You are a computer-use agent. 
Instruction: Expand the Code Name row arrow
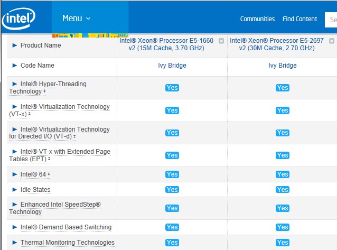tap(15, 66)
